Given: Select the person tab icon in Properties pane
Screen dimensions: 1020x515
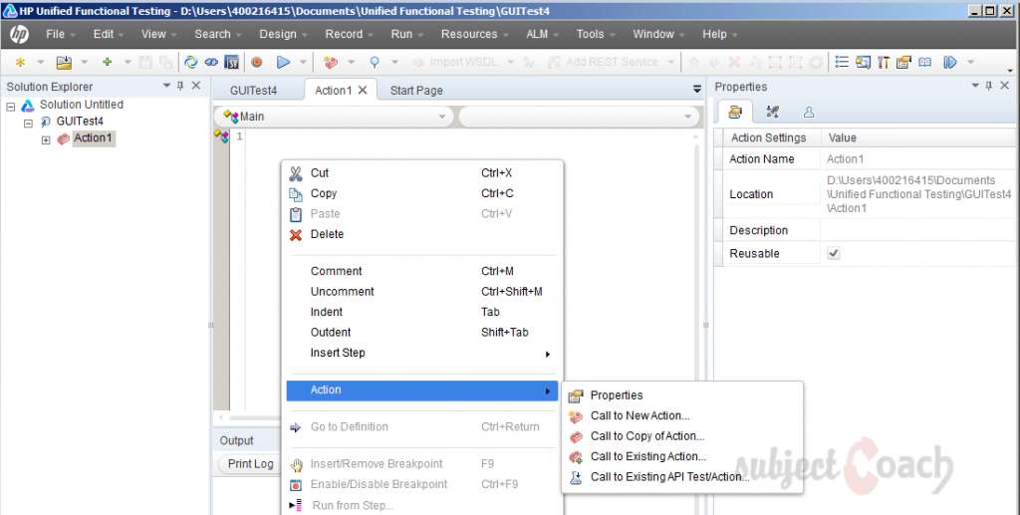Looking at the screenshot, I should coord(809,112).
